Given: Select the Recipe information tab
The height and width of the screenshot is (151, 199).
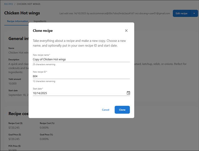Looking at the screenshot, I should [x=18, y=21].
